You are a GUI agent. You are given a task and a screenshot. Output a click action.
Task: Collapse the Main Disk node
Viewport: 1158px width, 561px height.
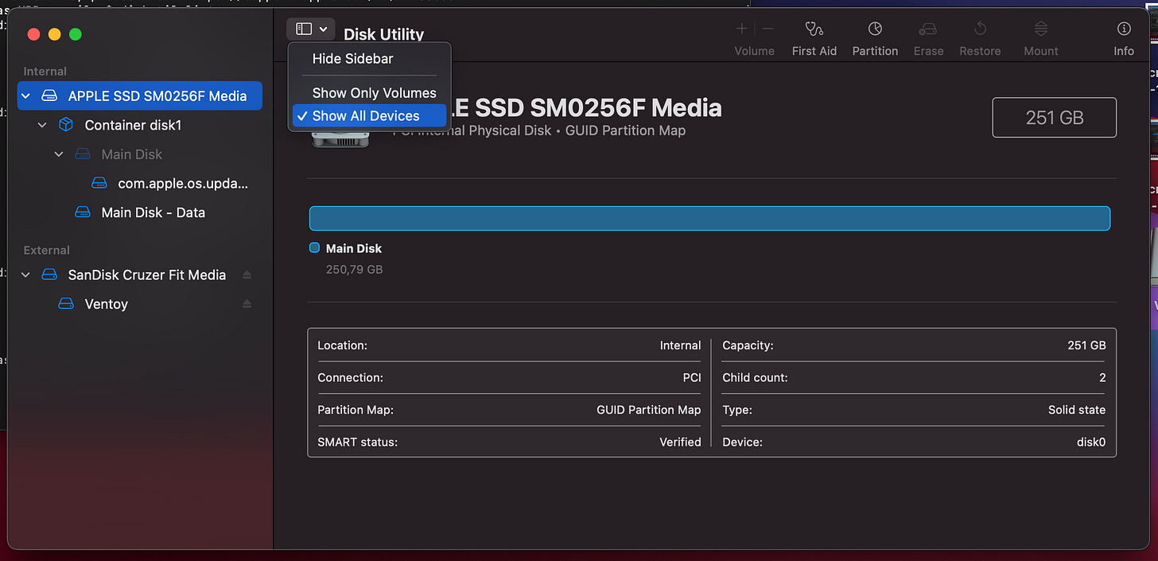point(59,154)
